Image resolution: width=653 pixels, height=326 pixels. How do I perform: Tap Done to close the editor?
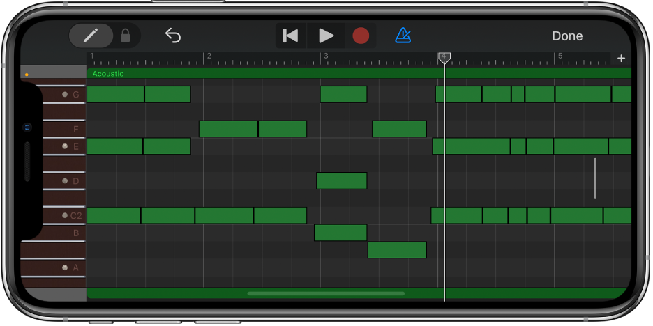point(567,36)
